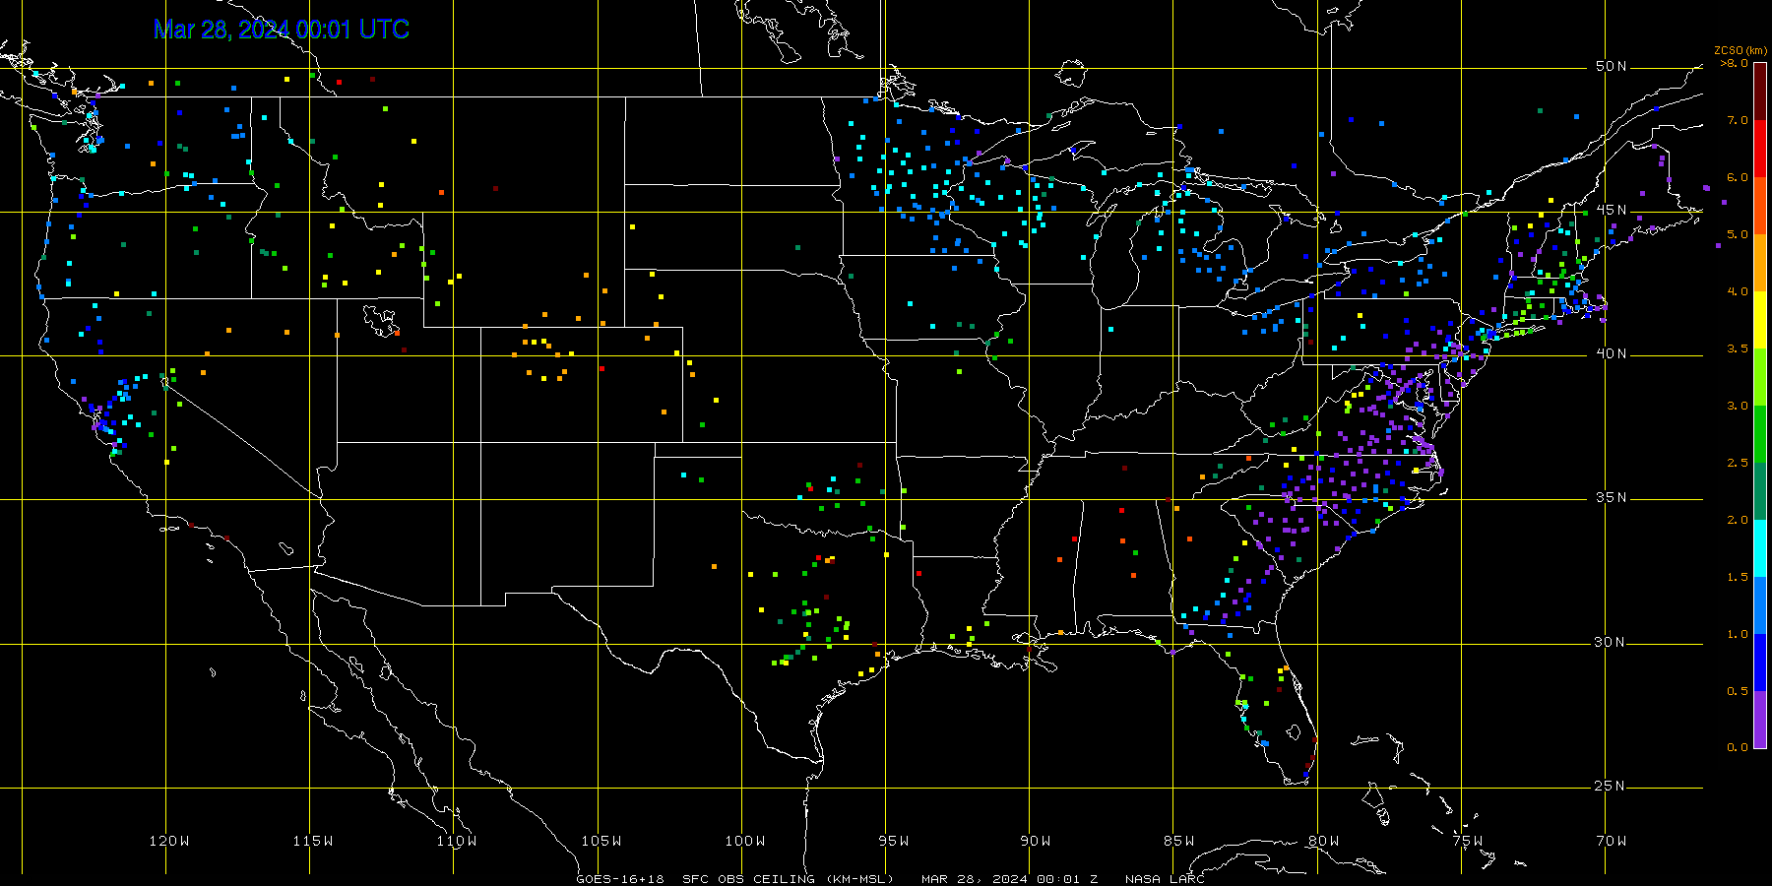
Task: Pick the cyan color bar segment
Action: pyautogui.click(x=1760, y=548)
